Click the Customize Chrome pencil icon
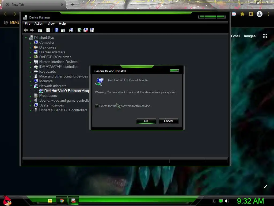The height and width of the screenshot is (206, 274). (x=265, y=187)
